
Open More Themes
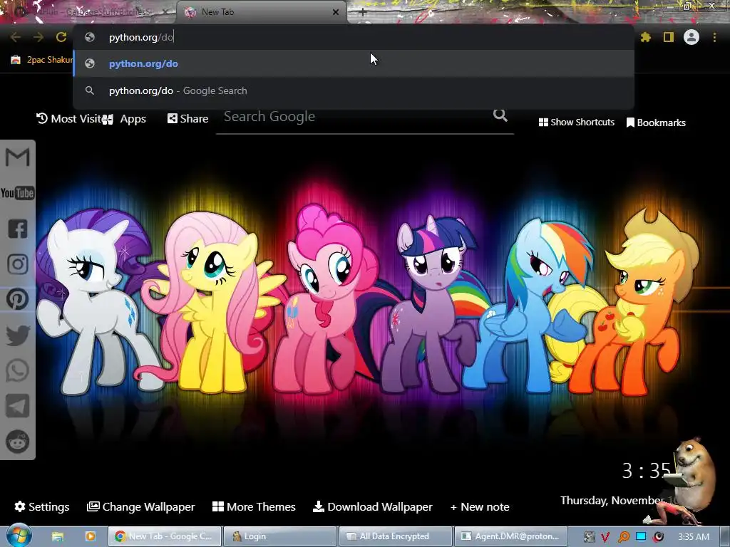coord(254,506)
